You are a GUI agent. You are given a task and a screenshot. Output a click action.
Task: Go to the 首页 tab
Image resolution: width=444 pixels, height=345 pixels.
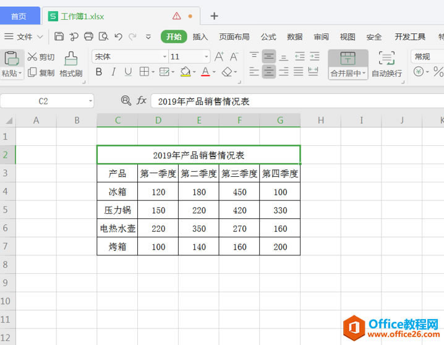click(19, 16)
